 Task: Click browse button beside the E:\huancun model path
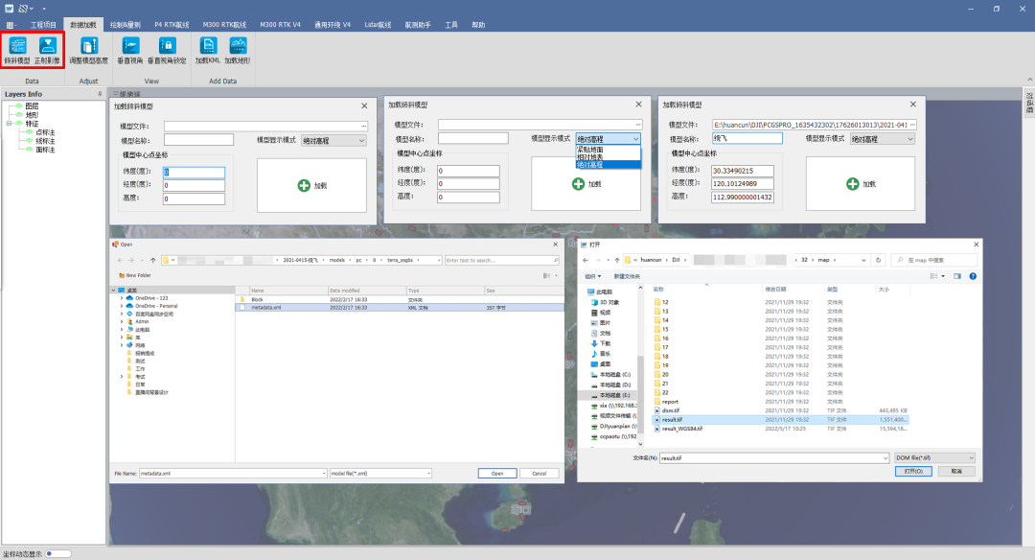(x=912, y=125)
